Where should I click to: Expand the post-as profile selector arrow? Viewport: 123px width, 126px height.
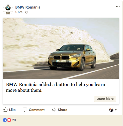click(x=116, y=110)
